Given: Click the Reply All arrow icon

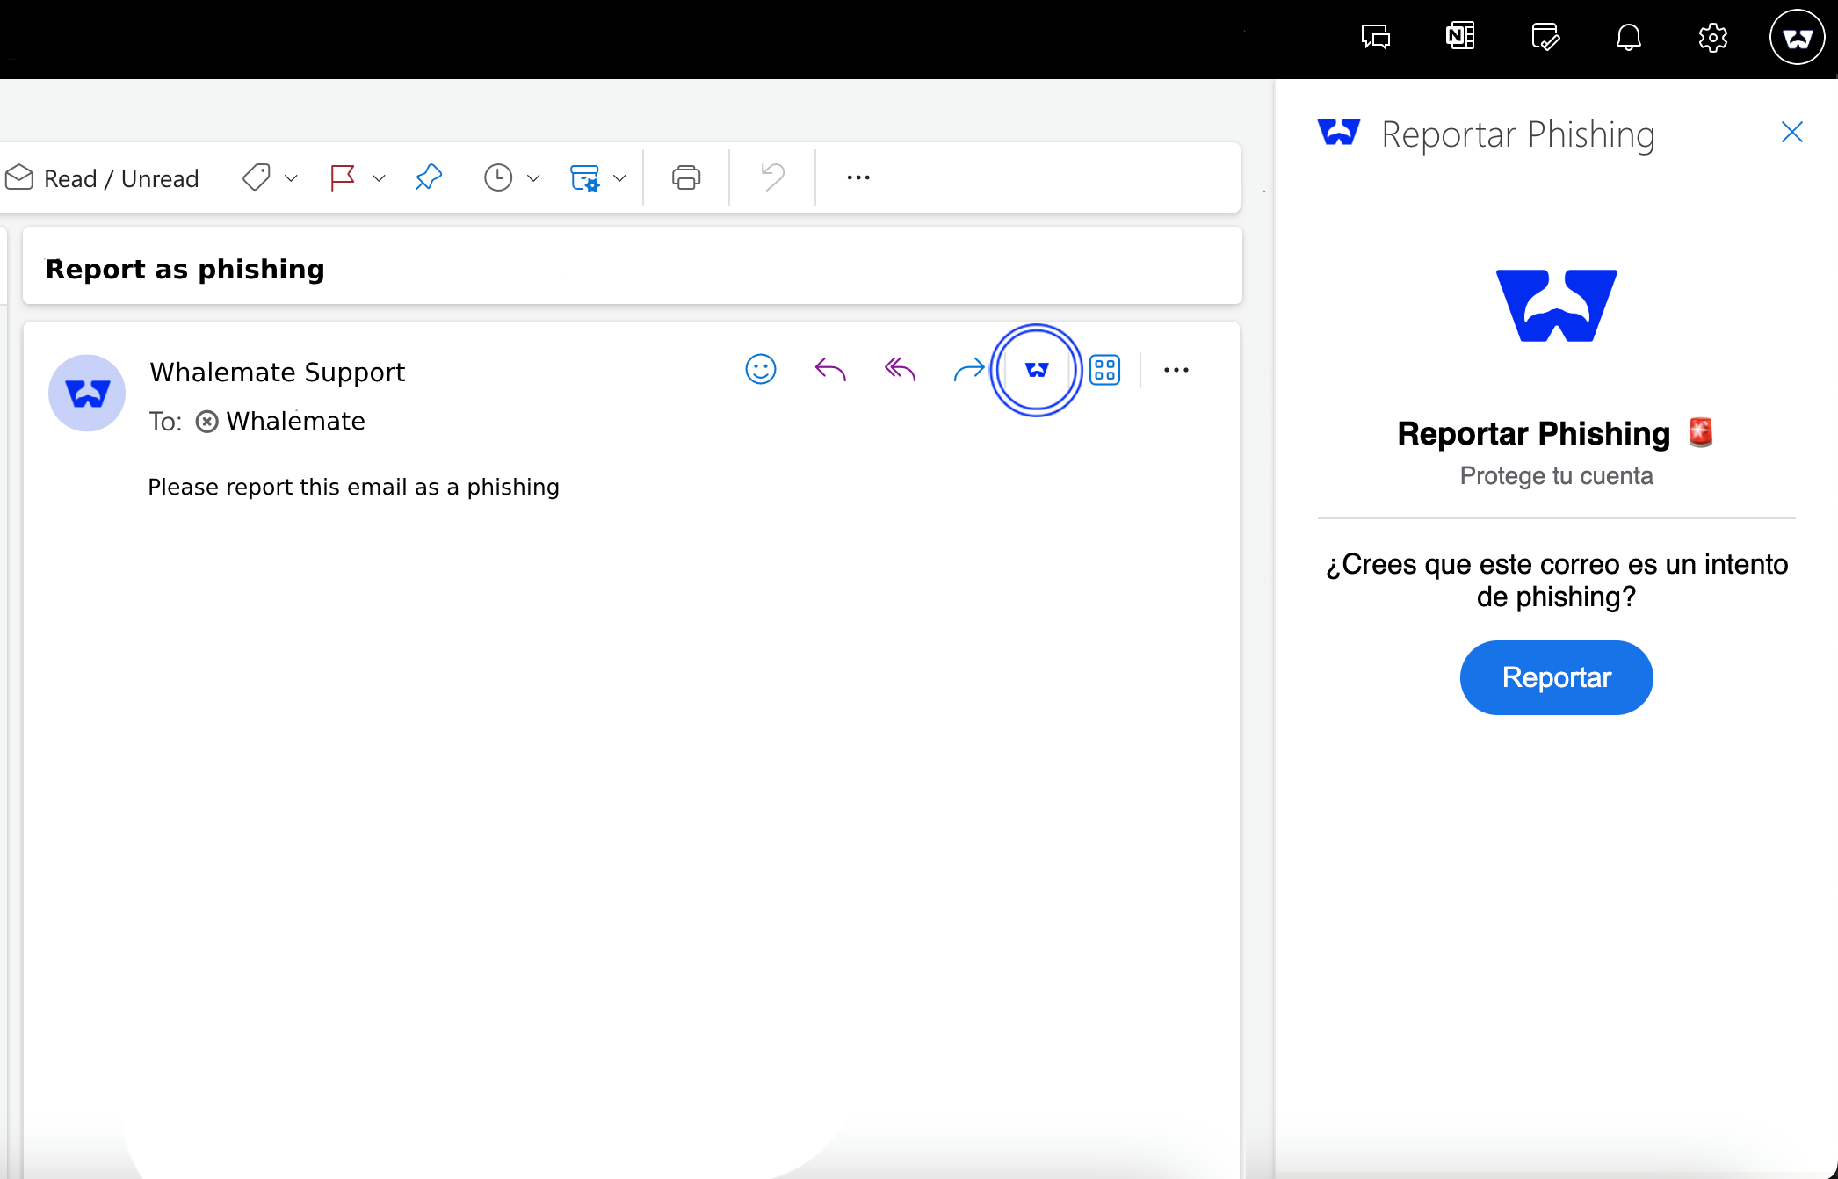Looking at the screenshot, I should coord(900,370).
